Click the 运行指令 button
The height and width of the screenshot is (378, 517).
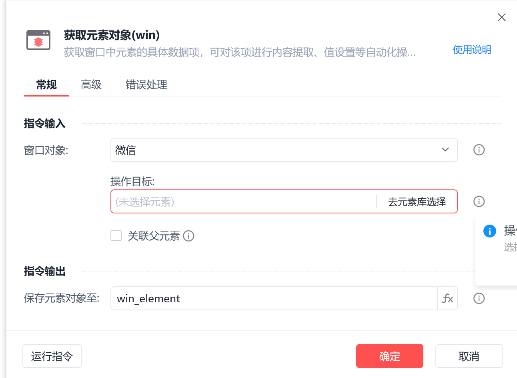click(52, 356)
